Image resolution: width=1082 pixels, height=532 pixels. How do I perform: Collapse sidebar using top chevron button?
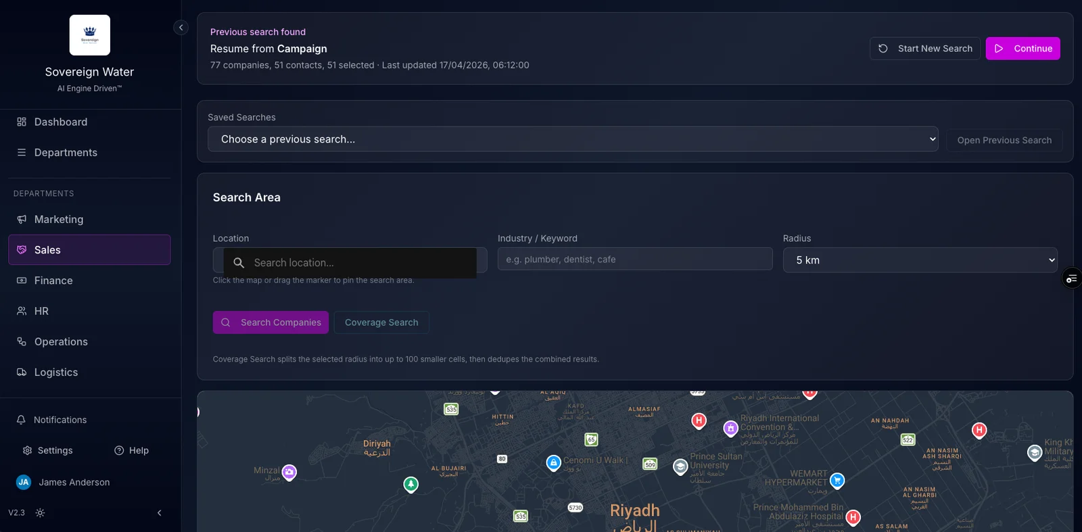click(181, 28)
